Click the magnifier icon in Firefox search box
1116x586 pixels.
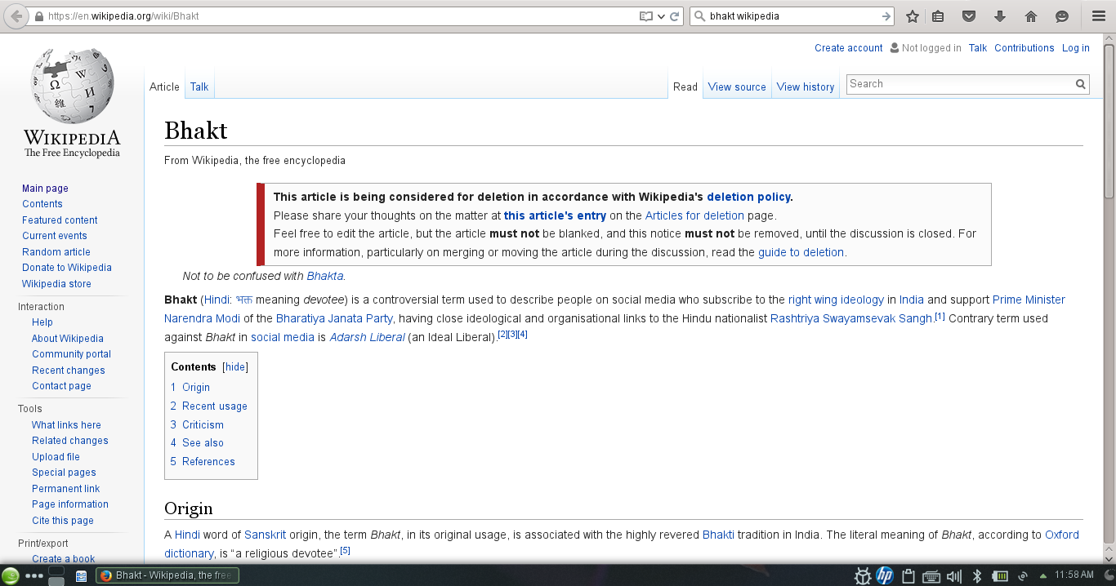[x=699, y=16]
